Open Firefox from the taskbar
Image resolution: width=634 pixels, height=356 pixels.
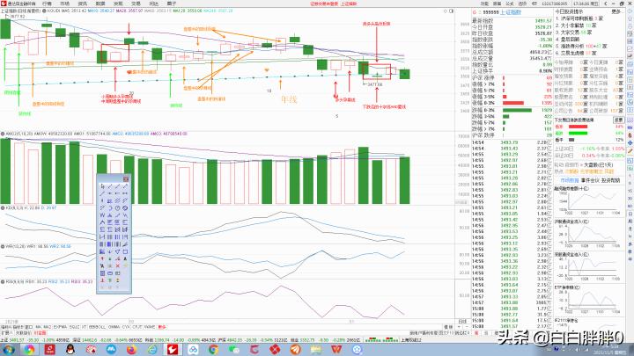coord(132,350)
